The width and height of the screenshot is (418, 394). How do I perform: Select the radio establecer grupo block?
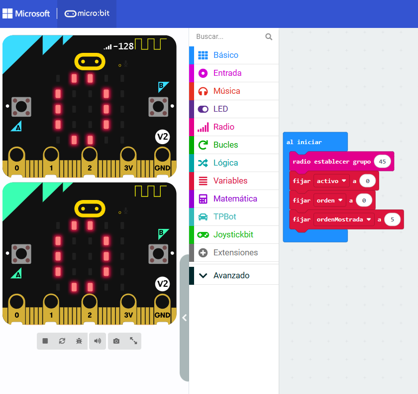pyautogui.click(x=331, y=162)
